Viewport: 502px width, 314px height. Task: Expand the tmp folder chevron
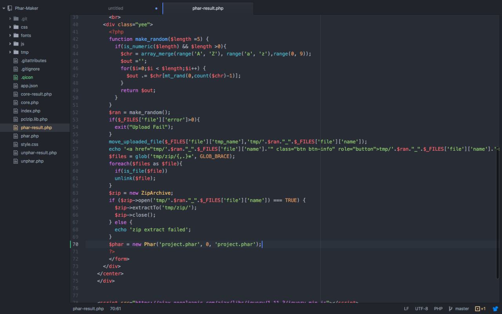10,52
